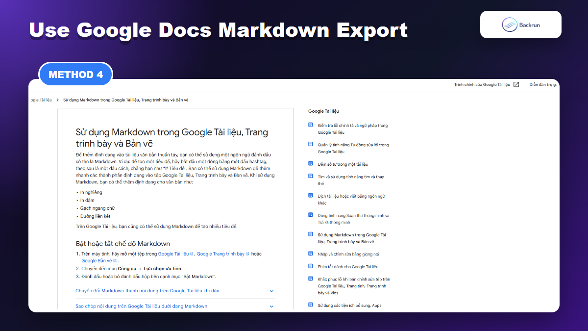Select current sidebar article 'Sử dụng Markdown trong Google Tài liệu'

[x=352, y=238]
